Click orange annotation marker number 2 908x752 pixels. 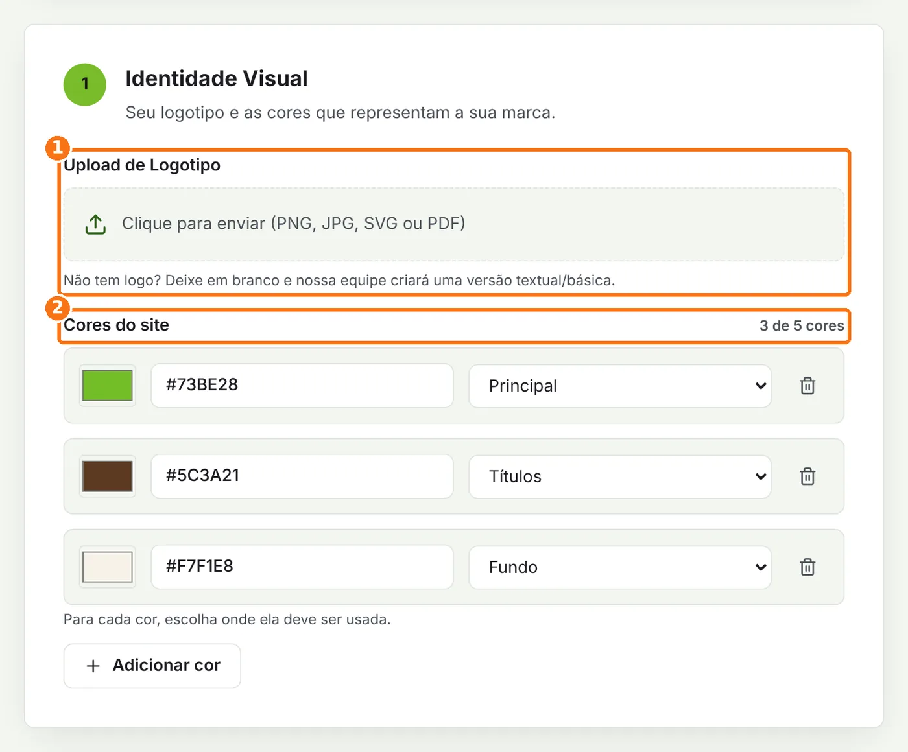tap(58, 307)
